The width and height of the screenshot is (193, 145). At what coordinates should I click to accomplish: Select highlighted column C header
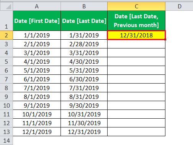coord(136,6)
